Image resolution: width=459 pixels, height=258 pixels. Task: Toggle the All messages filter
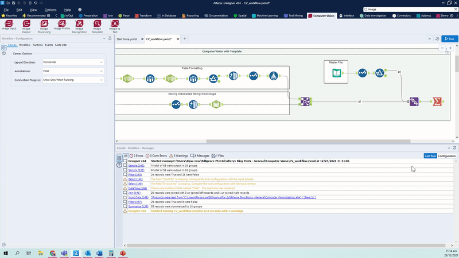coord(126,155)
